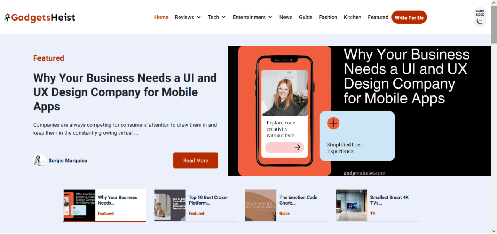The width and height of the screenshot is (497, 234).
Task: Select the Top 10 Best Cross-Platform thumbnail
Action: click(170, 205)
